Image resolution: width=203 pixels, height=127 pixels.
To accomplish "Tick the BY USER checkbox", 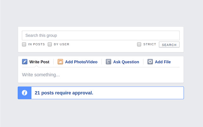I will (x=50, y=44).
